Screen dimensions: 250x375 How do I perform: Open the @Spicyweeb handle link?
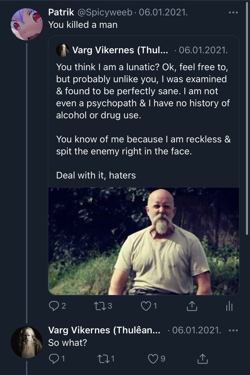pos(102,13)
